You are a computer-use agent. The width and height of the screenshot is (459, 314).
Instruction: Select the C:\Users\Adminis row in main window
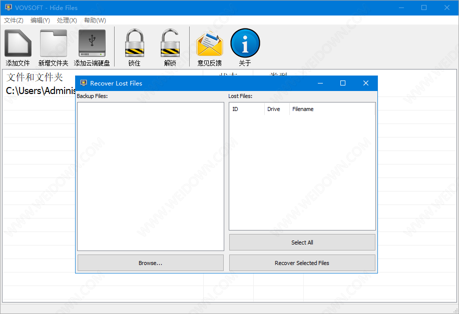pos(40,90)
